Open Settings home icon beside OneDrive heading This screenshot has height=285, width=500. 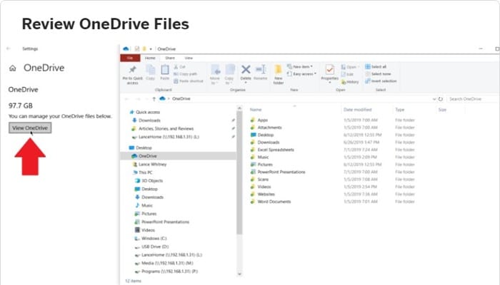12,68
